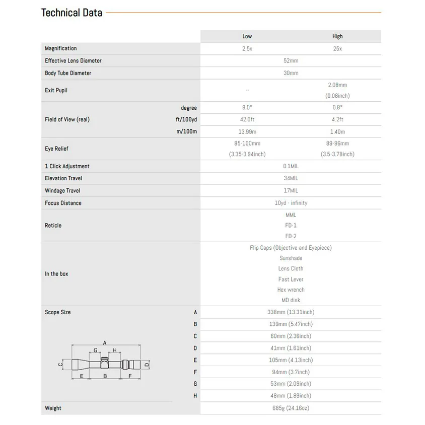Click the Focus Distance 10yd - infinity value

coord(291,203)
